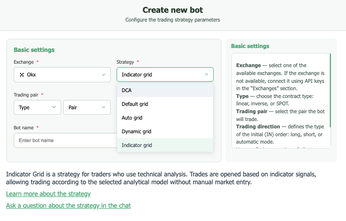This screenshot has width=346, height=221.
Task: Open the Exchange selector showing Okx
Action: click(62, 74)
